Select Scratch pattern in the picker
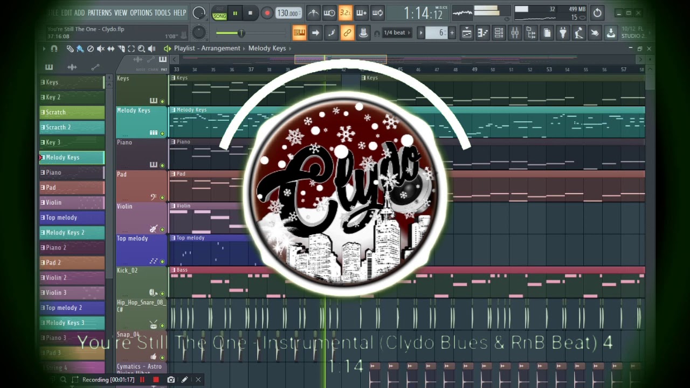The image size is (690, 388). (x=72, y=112)
